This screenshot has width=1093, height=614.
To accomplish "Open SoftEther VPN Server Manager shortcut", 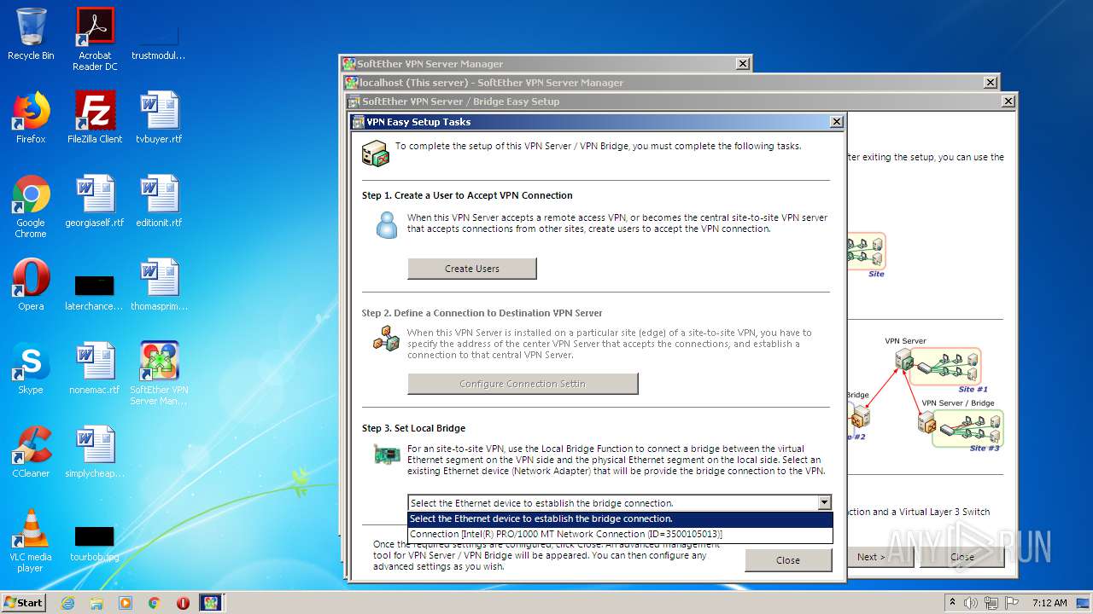I will [x=159, y=374].
